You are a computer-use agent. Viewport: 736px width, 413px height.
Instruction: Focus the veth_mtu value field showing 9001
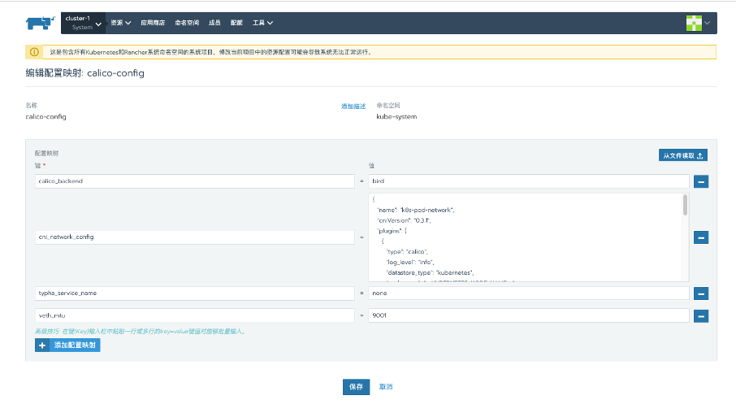point(528,316)
